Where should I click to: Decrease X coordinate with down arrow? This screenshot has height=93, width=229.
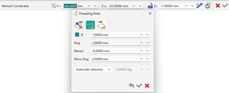(95, 6)
